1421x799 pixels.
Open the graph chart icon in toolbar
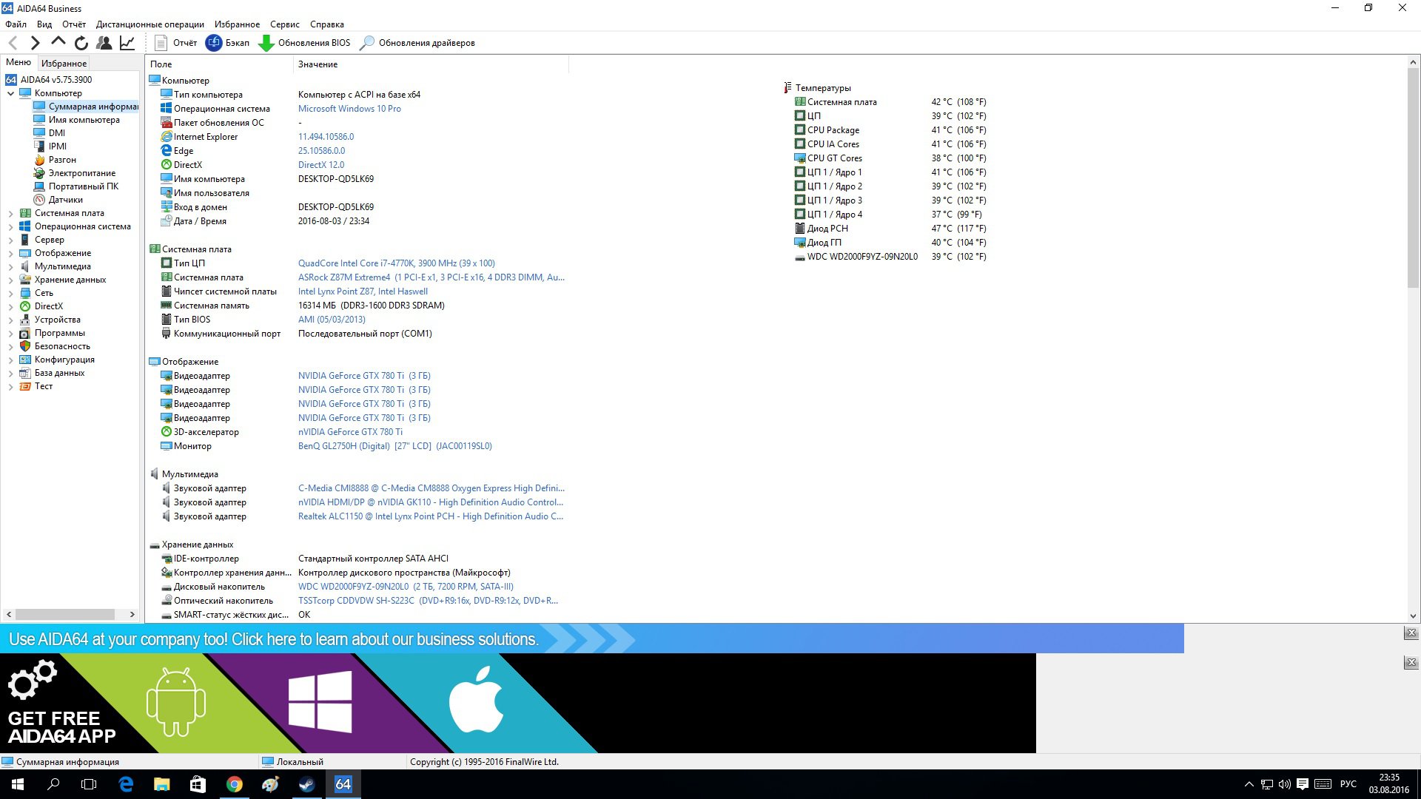click(127, 43)
